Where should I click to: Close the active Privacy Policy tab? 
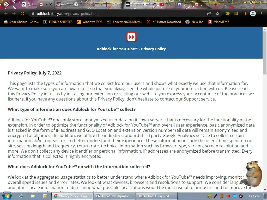point(51,5)
